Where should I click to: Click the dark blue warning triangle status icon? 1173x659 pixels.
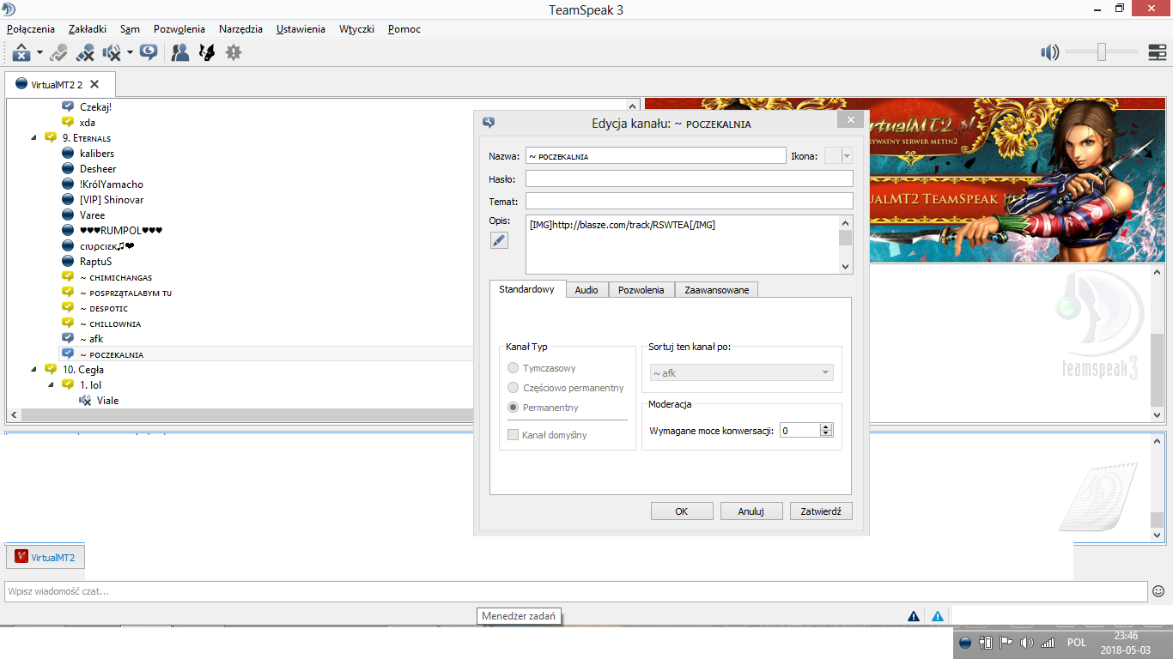click(914, 616)
